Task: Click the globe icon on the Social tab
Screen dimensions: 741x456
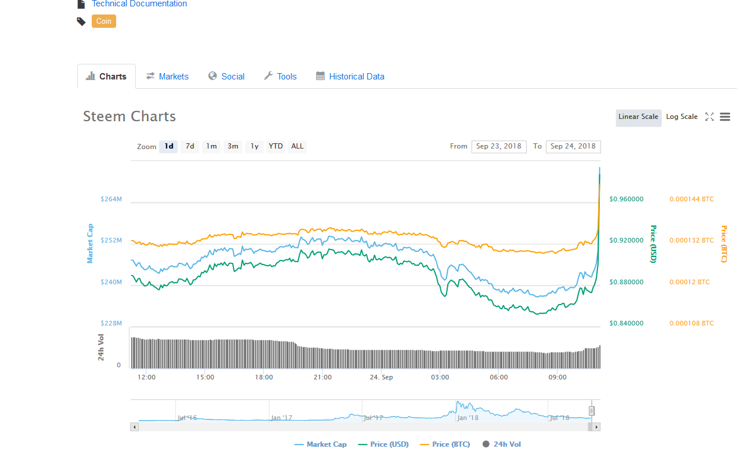Action: click(213, 76)
